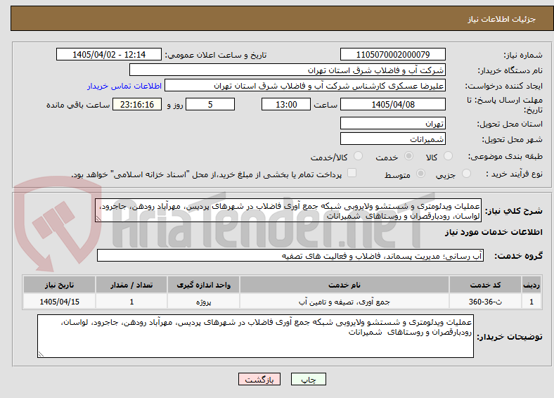Click the اطلاعات خدمات مورد نیاز heading
This screenshot has width=554, height=398.
pyautogui.click(x=494, y=232)
